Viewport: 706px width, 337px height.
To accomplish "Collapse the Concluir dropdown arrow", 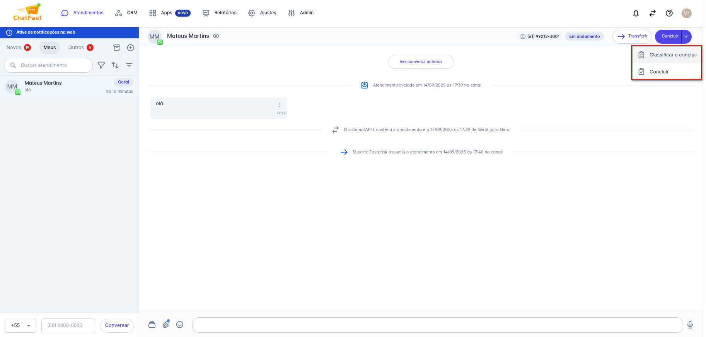I will [686, 36].
